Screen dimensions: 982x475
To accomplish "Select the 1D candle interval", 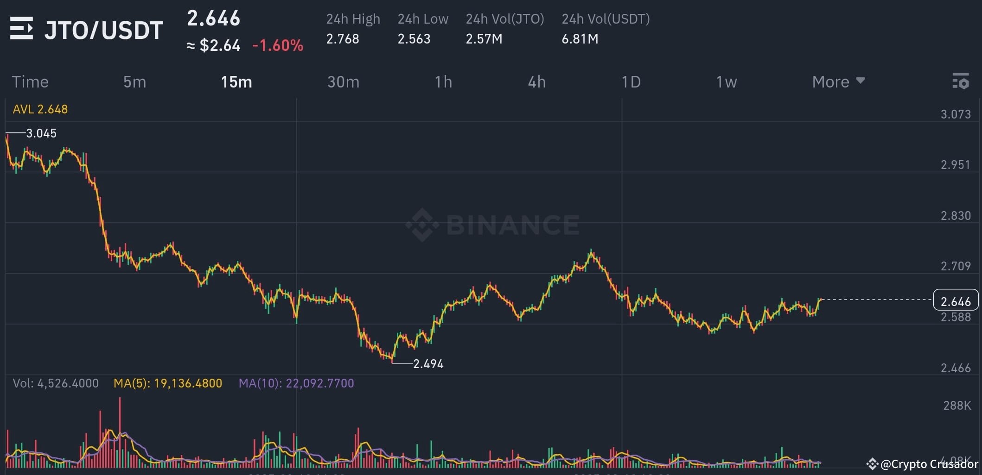I will pos(631,81).
